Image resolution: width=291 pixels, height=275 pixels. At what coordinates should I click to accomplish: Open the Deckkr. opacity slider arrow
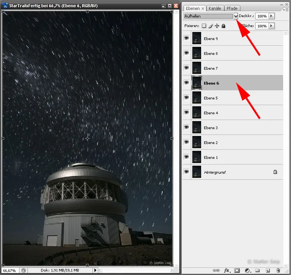tap(272, 16)
